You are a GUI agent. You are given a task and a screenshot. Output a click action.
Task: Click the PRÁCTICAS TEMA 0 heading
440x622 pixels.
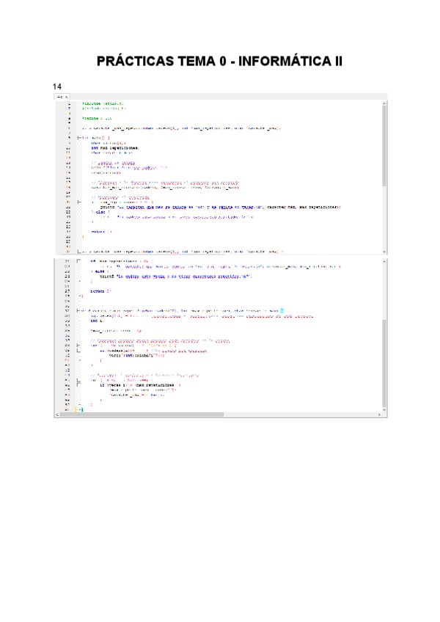point(219,62)
